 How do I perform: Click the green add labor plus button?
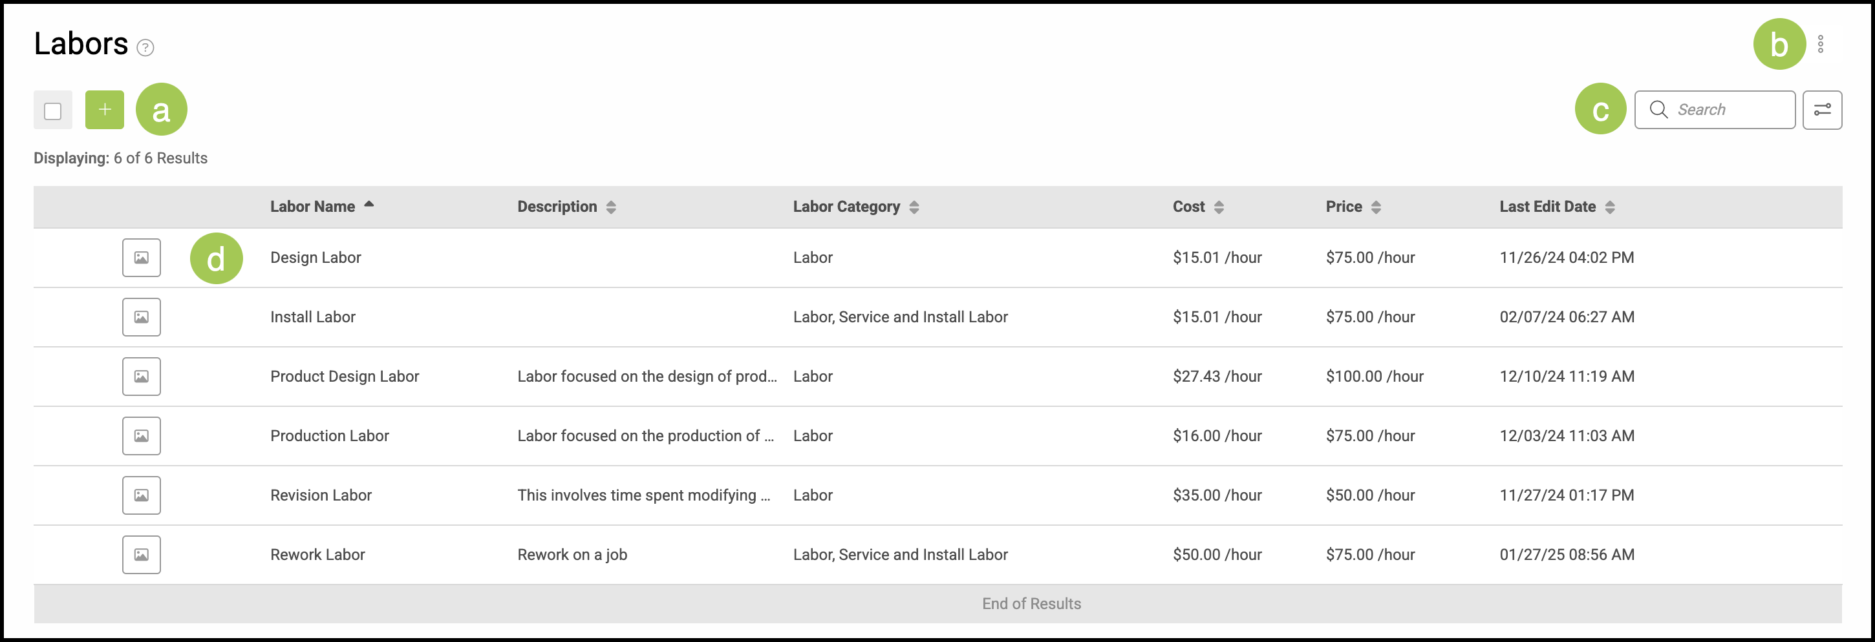click(104, 110)
